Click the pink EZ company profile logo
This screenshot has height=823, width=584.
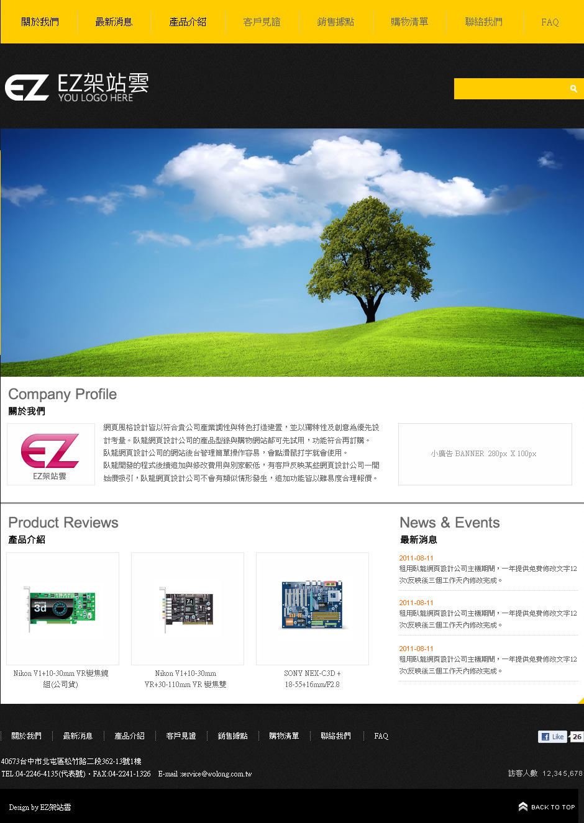[50, 454]
